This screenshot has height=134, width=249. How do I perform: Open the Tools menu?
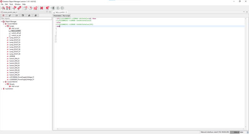pos(11,4)
